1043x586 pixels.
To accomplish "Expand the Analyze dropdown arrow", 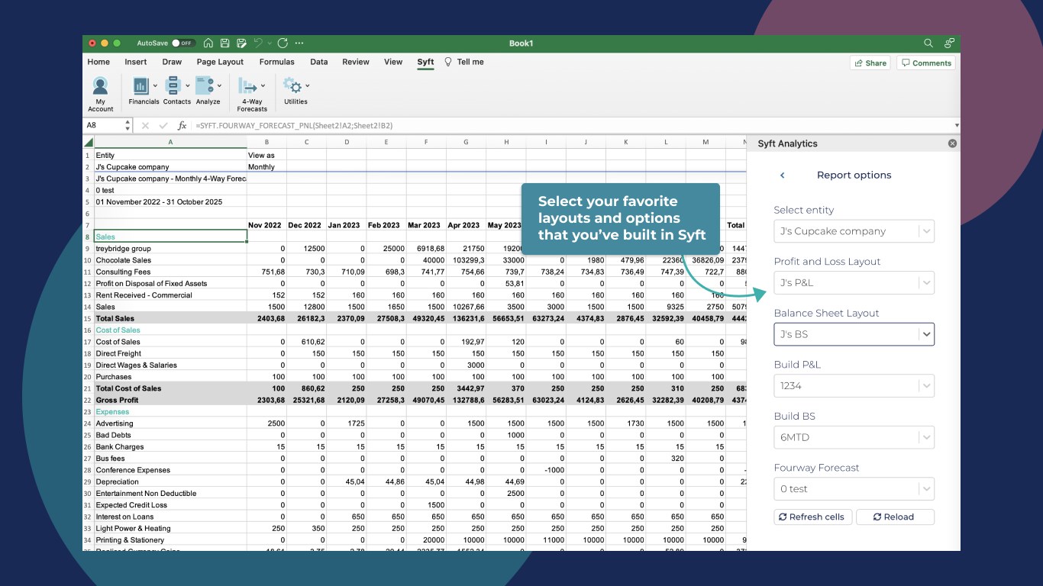I will coord(220,86).
